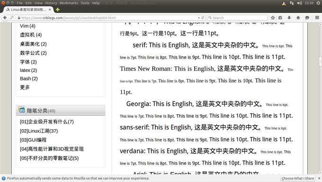Click the browser Back arrow button
This screenshot has height=182, width=322.
5,18
